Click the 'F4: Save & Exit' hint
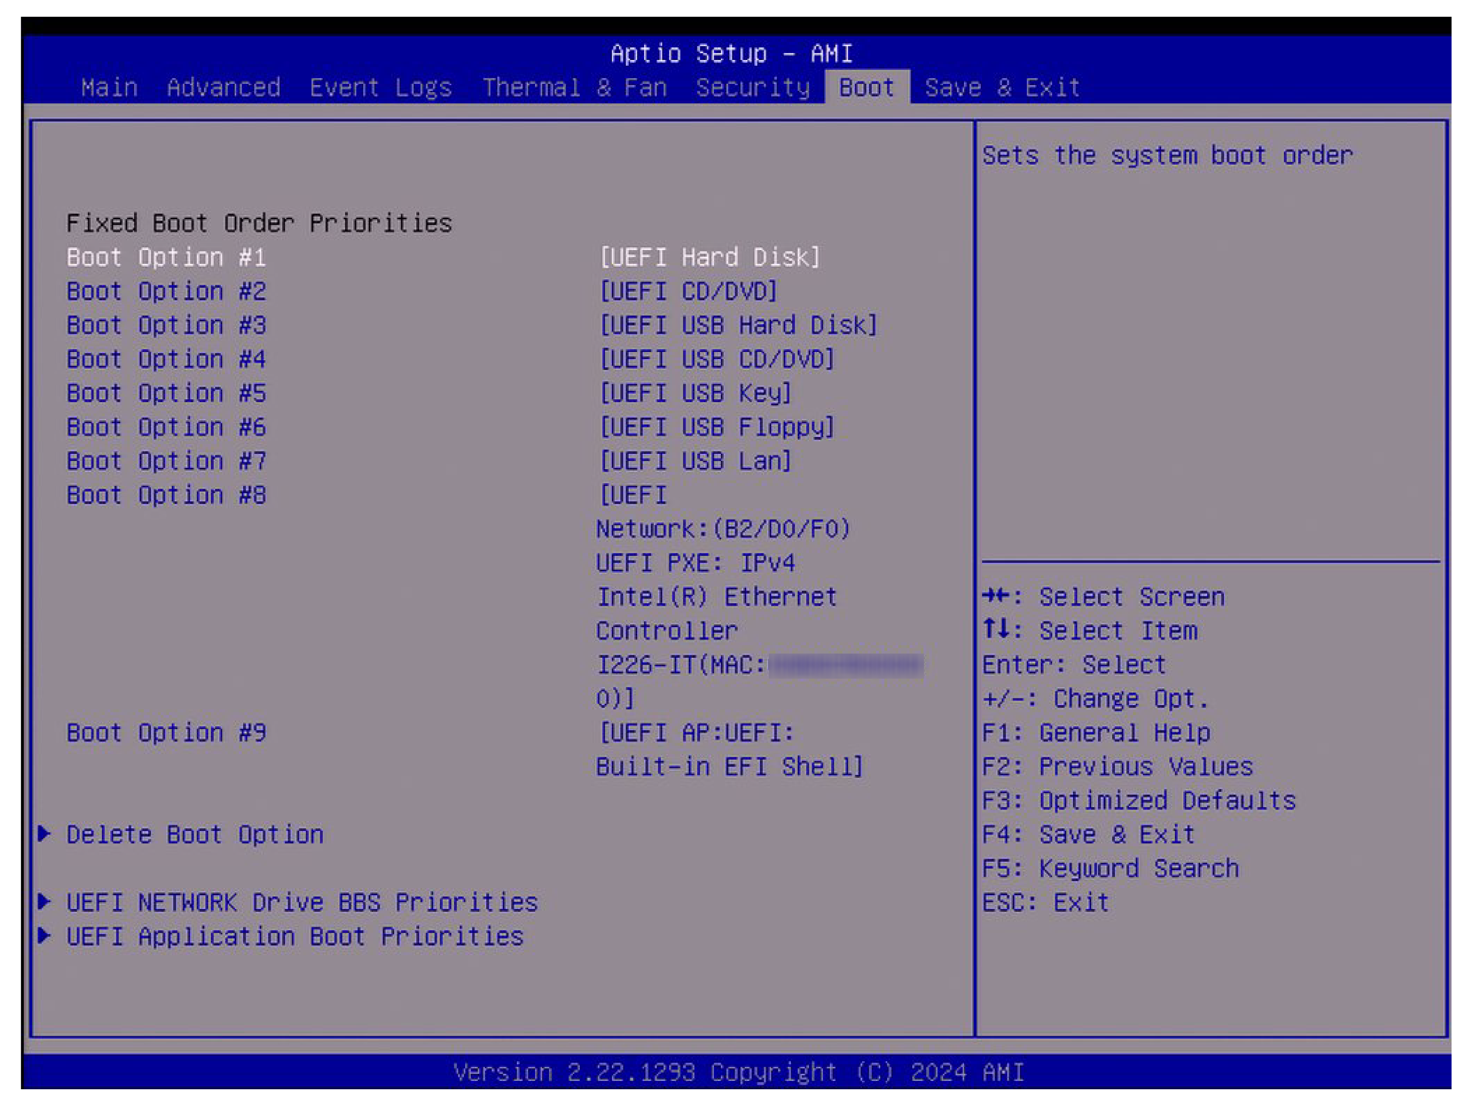This screenshot has height=1106, width=1470. (x=1088, y=834)
